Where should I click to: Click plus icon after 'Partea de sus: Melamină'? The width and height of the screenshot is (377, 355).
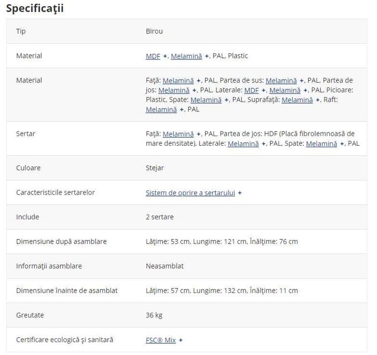pyautogui.click(x=301, y=81)
